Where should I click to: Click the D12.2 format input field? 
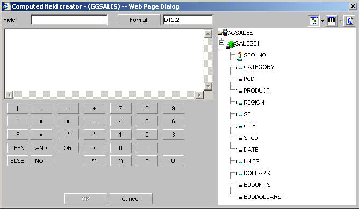click(x=188, y=20)
